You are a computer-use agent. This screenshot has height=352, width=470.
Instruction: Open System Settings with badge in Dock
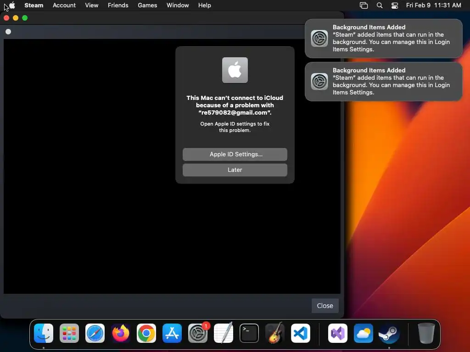[198, 333]
